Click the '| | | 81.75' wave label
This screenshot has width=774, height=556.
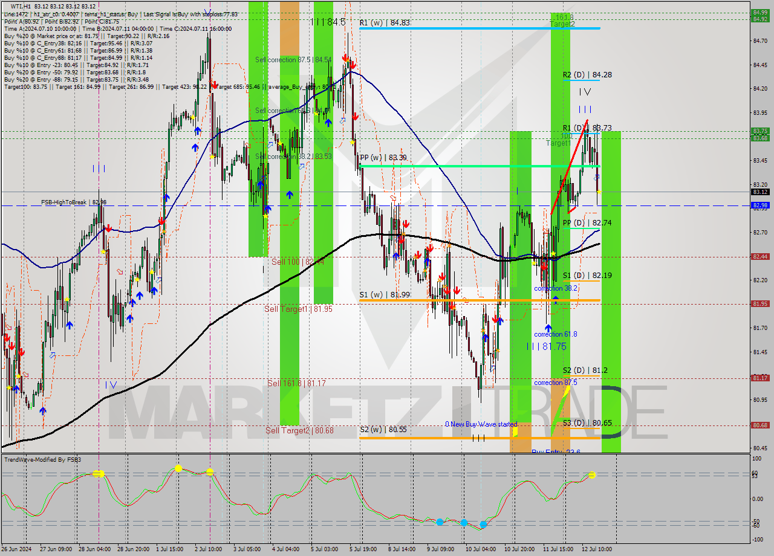[546, 346]
